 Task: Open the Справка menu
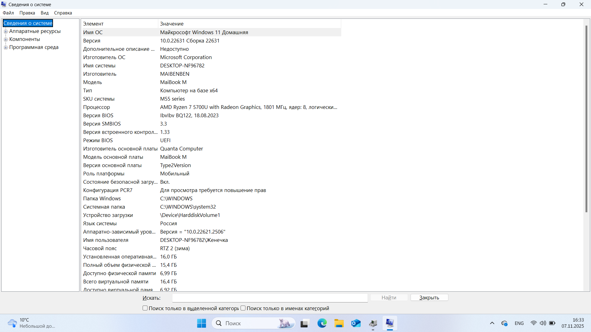point(63,13)
